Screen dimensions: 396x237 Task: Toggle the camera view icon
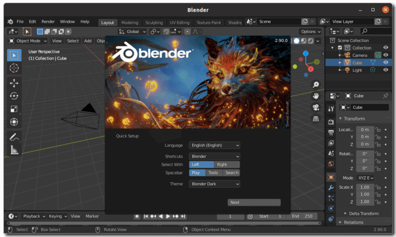(316, 107)
